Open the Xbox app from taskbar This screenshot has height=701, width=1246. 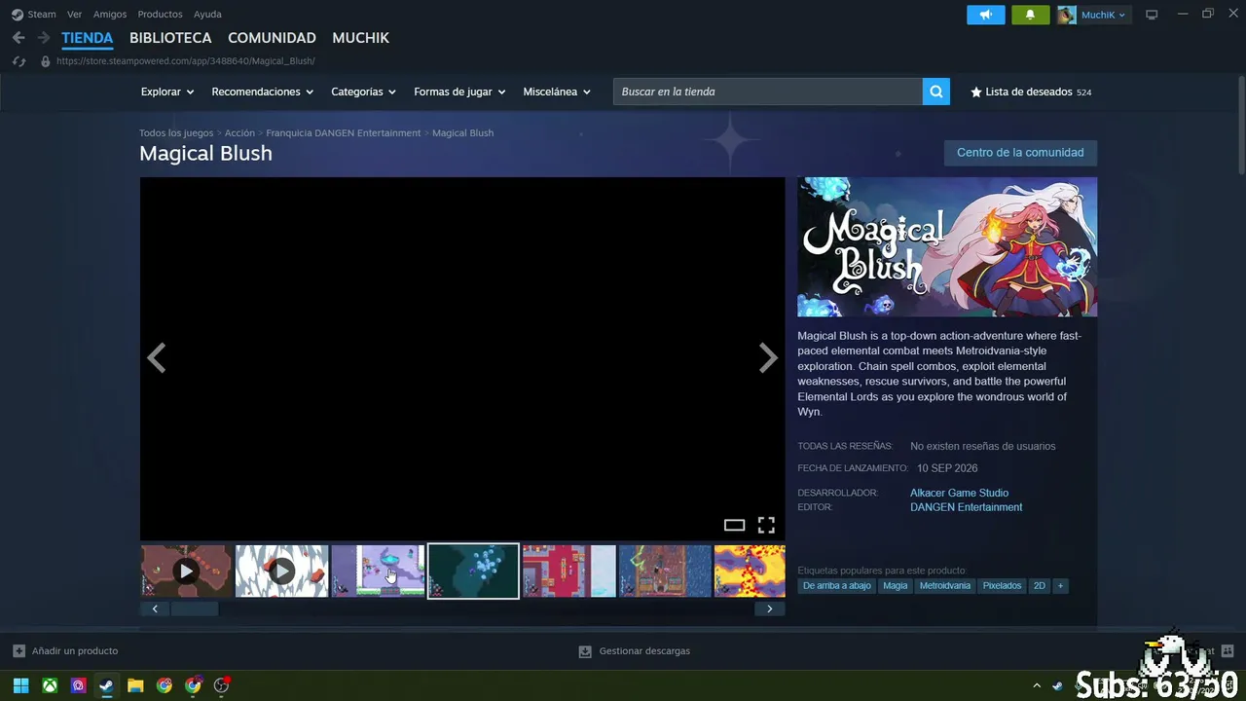pyautogui.click(x=50, y=685)
